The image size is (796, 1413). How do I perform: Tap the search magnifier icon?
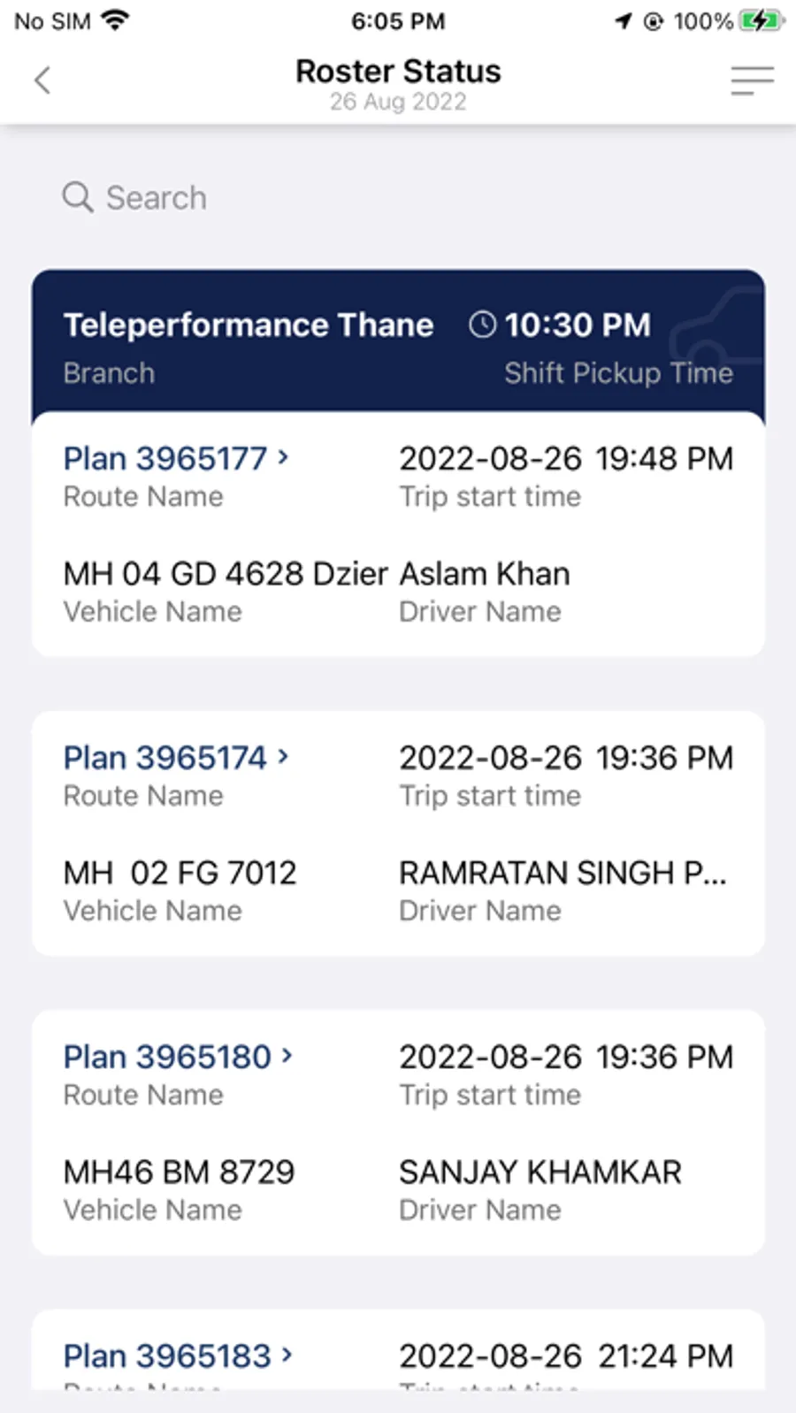78,197
